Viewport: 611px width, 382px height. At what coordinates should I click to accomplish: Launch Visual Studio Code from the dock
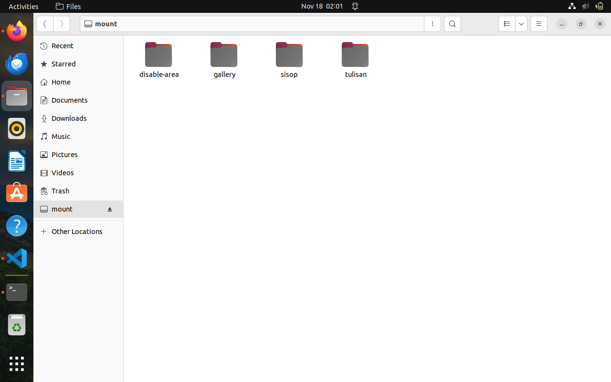click(x=17, y=258)
